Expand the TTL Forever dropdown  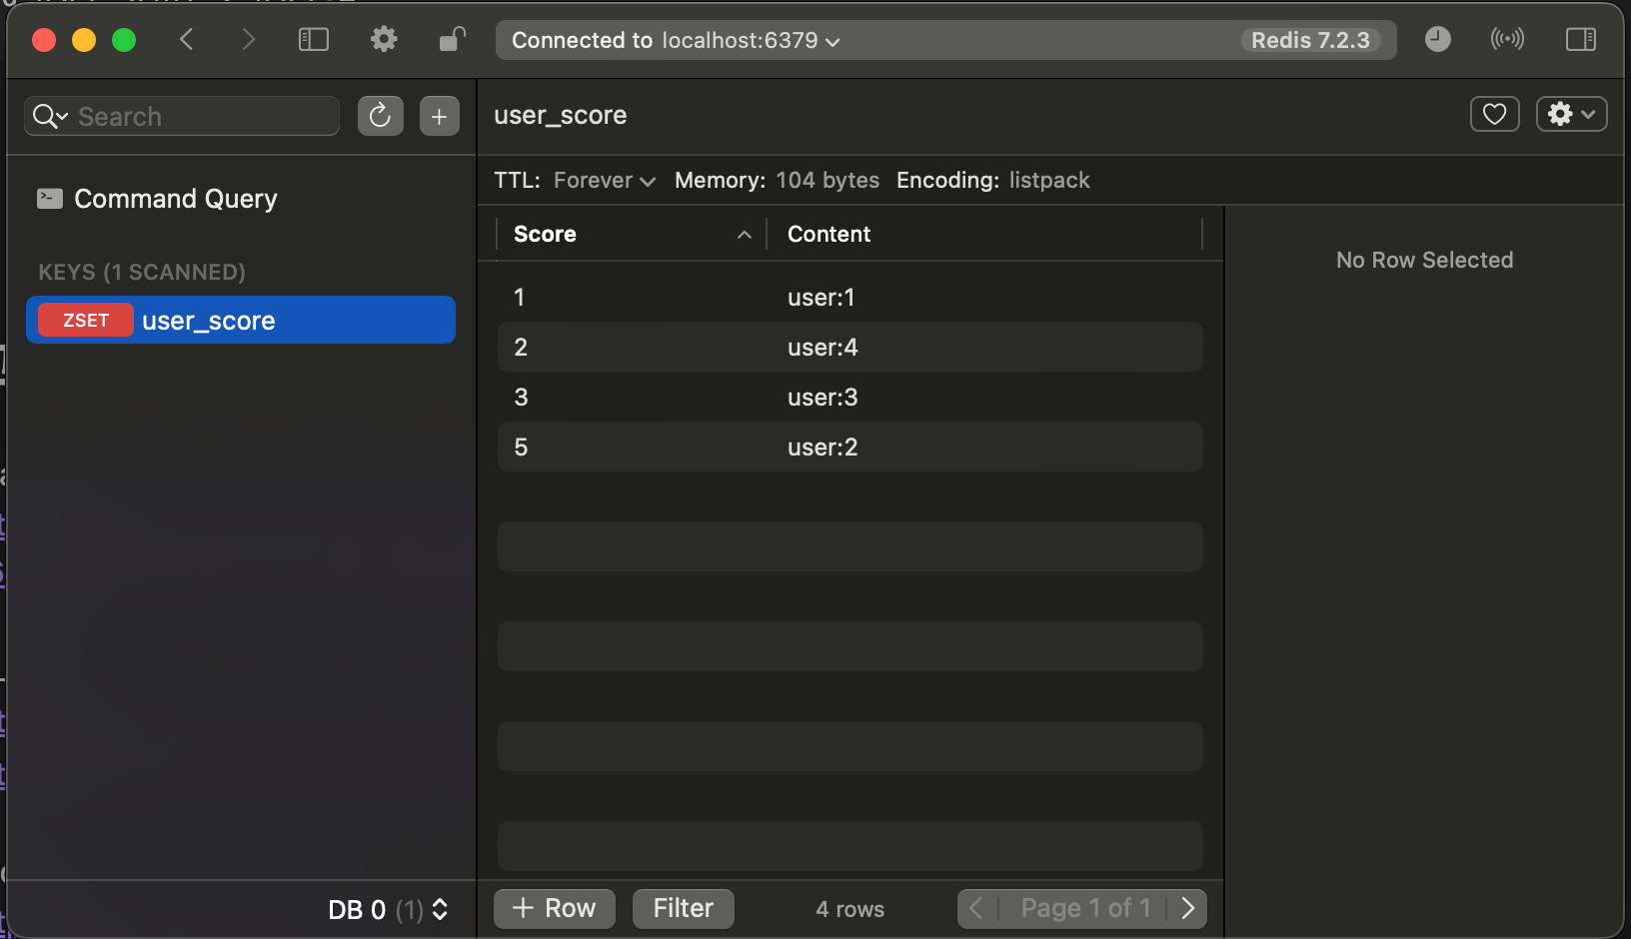(605, 181)
